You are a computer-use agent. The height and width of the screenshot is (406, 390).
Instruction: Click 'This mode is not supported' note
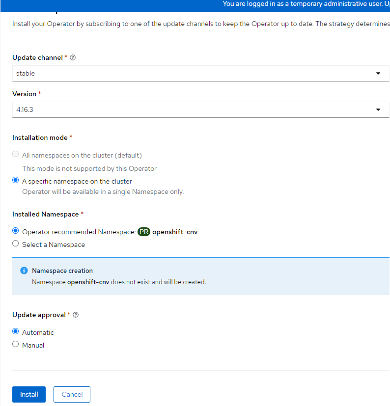pyautogui.click(x=89, y=168)
